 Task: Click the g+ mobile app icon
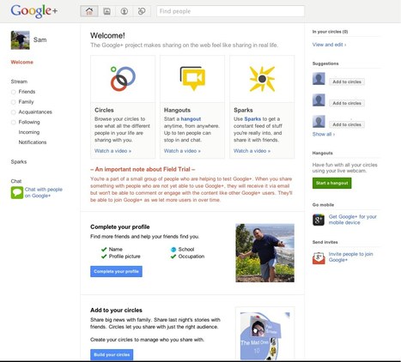coord(319,220)
